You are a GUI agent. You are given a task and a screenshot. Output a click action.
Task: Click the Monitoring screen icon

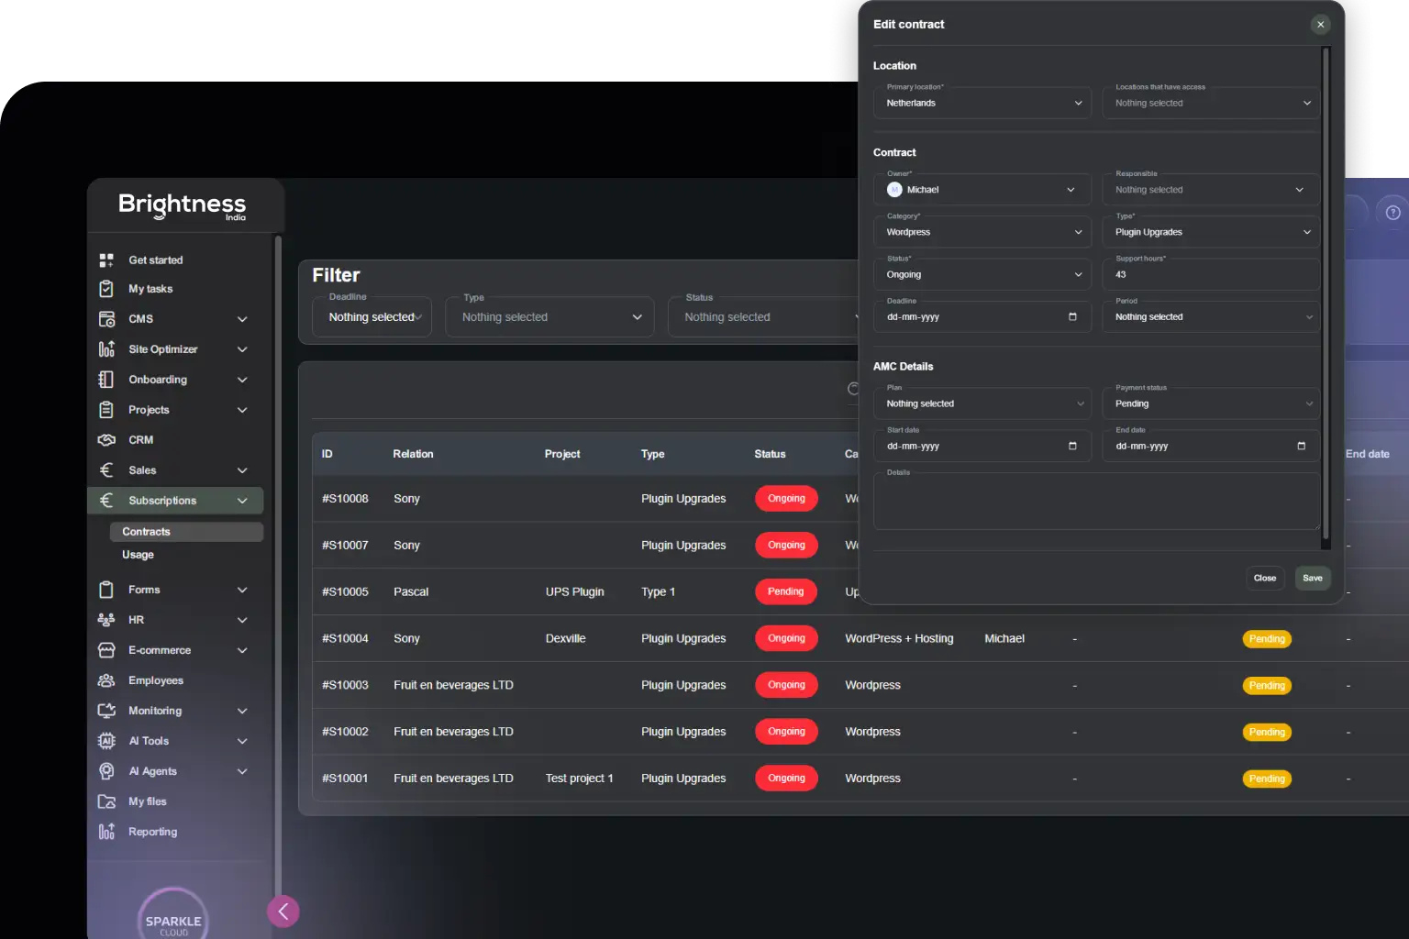(106, 711)
